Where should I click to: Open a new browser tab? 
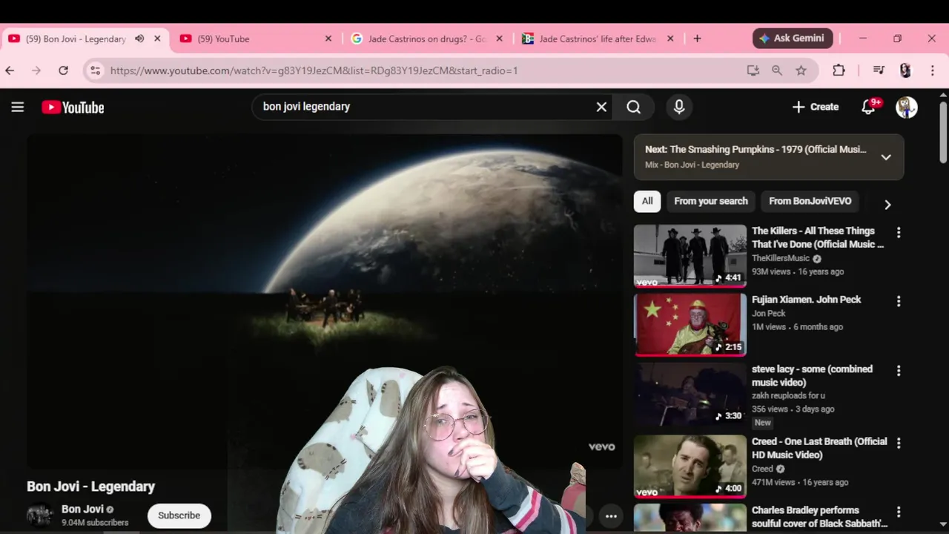click(697, 39)
